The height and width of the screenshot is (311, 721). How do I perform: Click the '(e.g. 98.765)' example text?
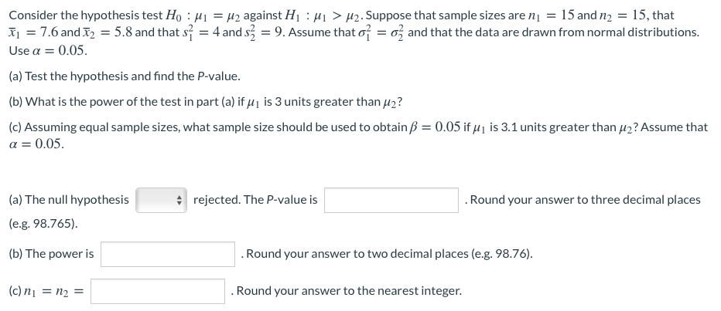point(43,225)
